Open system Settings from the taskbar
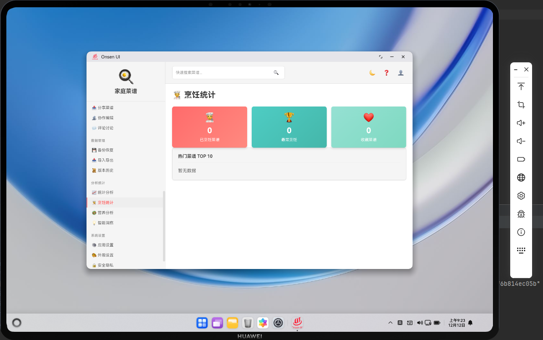The image size is (543, 340). point(278,323)
